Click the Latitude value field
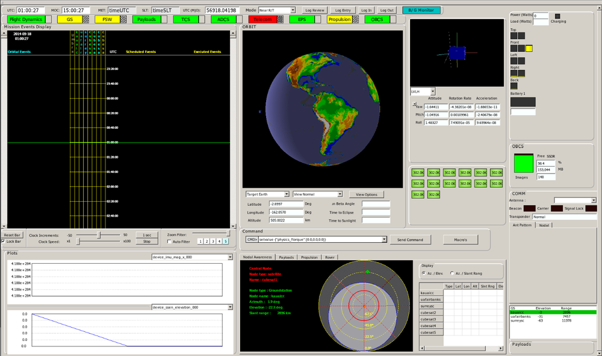 tap(286, 204)
